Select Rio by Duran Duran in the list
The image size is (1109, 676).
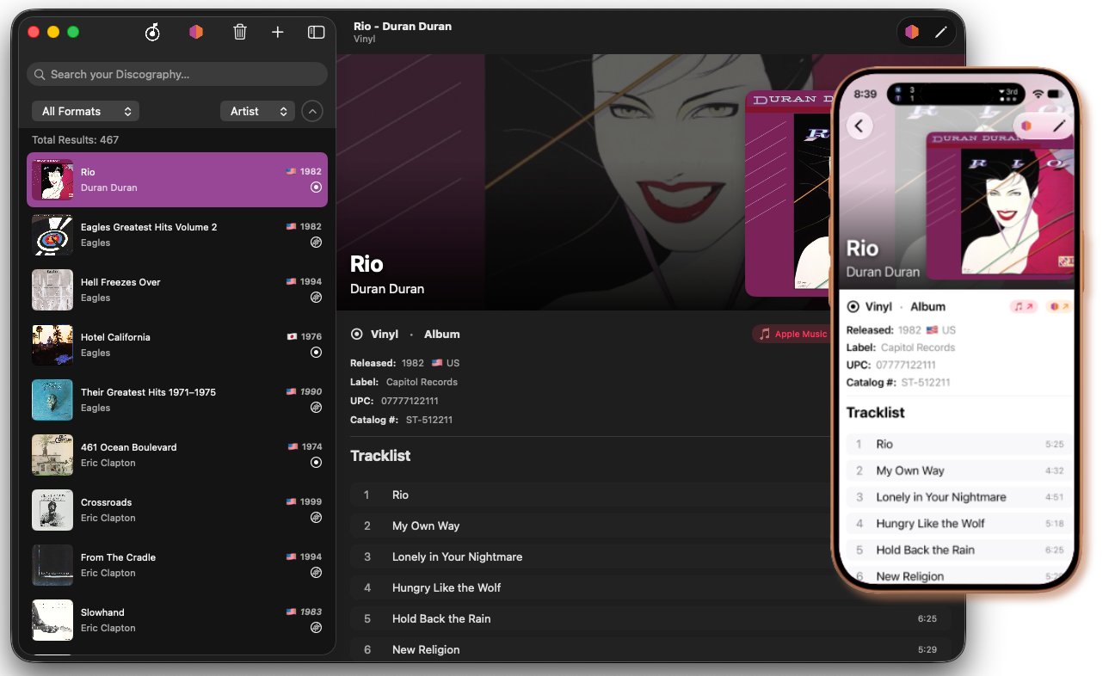177,180
